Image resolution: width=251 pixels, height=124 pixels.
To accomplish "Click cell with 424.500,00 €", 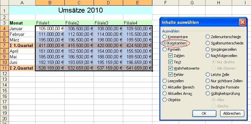I will tap(138, 45).
